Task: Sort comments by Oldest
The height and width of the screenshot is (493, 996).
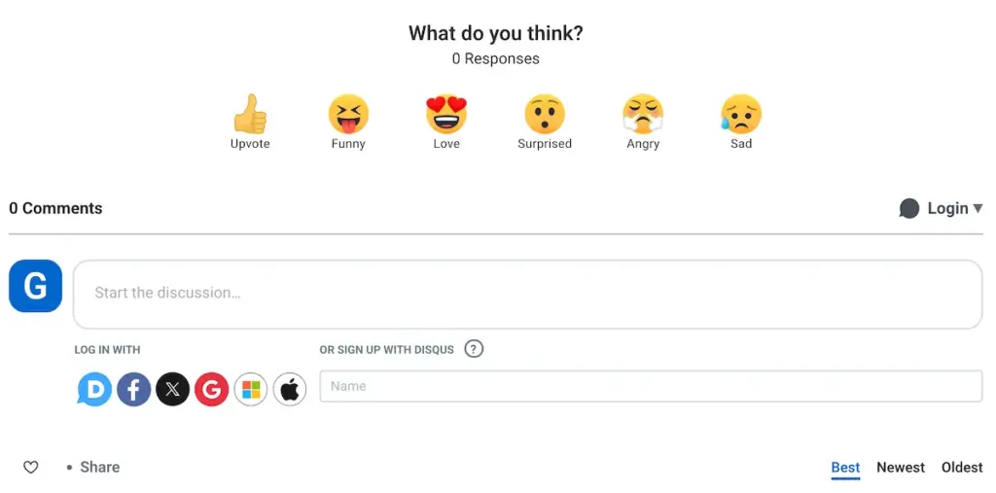Action: [x=962, y=468]
